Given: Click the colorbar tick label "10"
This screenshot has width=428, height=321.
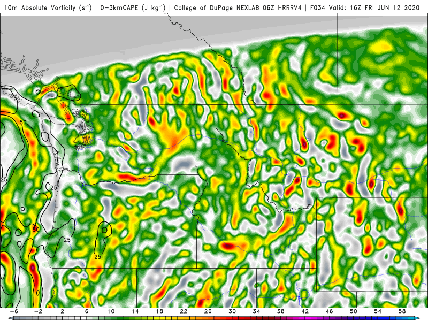Looking at the screenshot, I should (111, 311).
